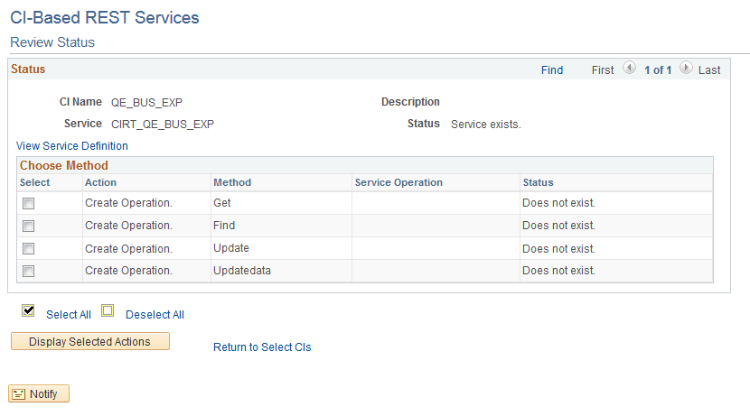Viewport: 750px width, 416px height.
Task: Click the Find link in Status header
Action: [552, 70]
